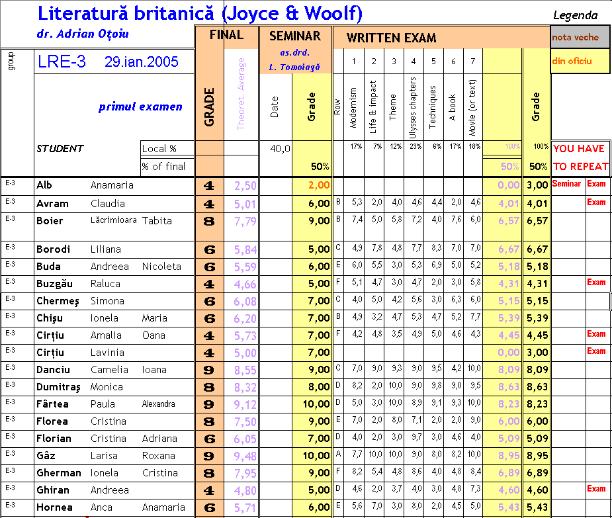
Task: Click the 'Modernism' column header
Action: click(x=353, y=107)
